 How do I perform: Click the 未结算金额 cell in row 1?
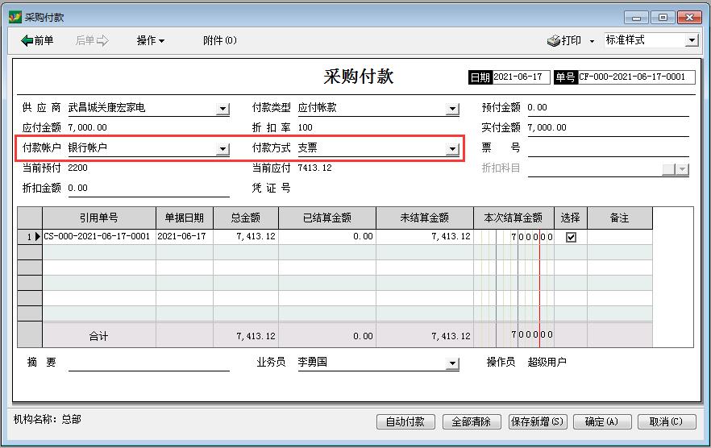pyautogui.click(x=425, y=237)
